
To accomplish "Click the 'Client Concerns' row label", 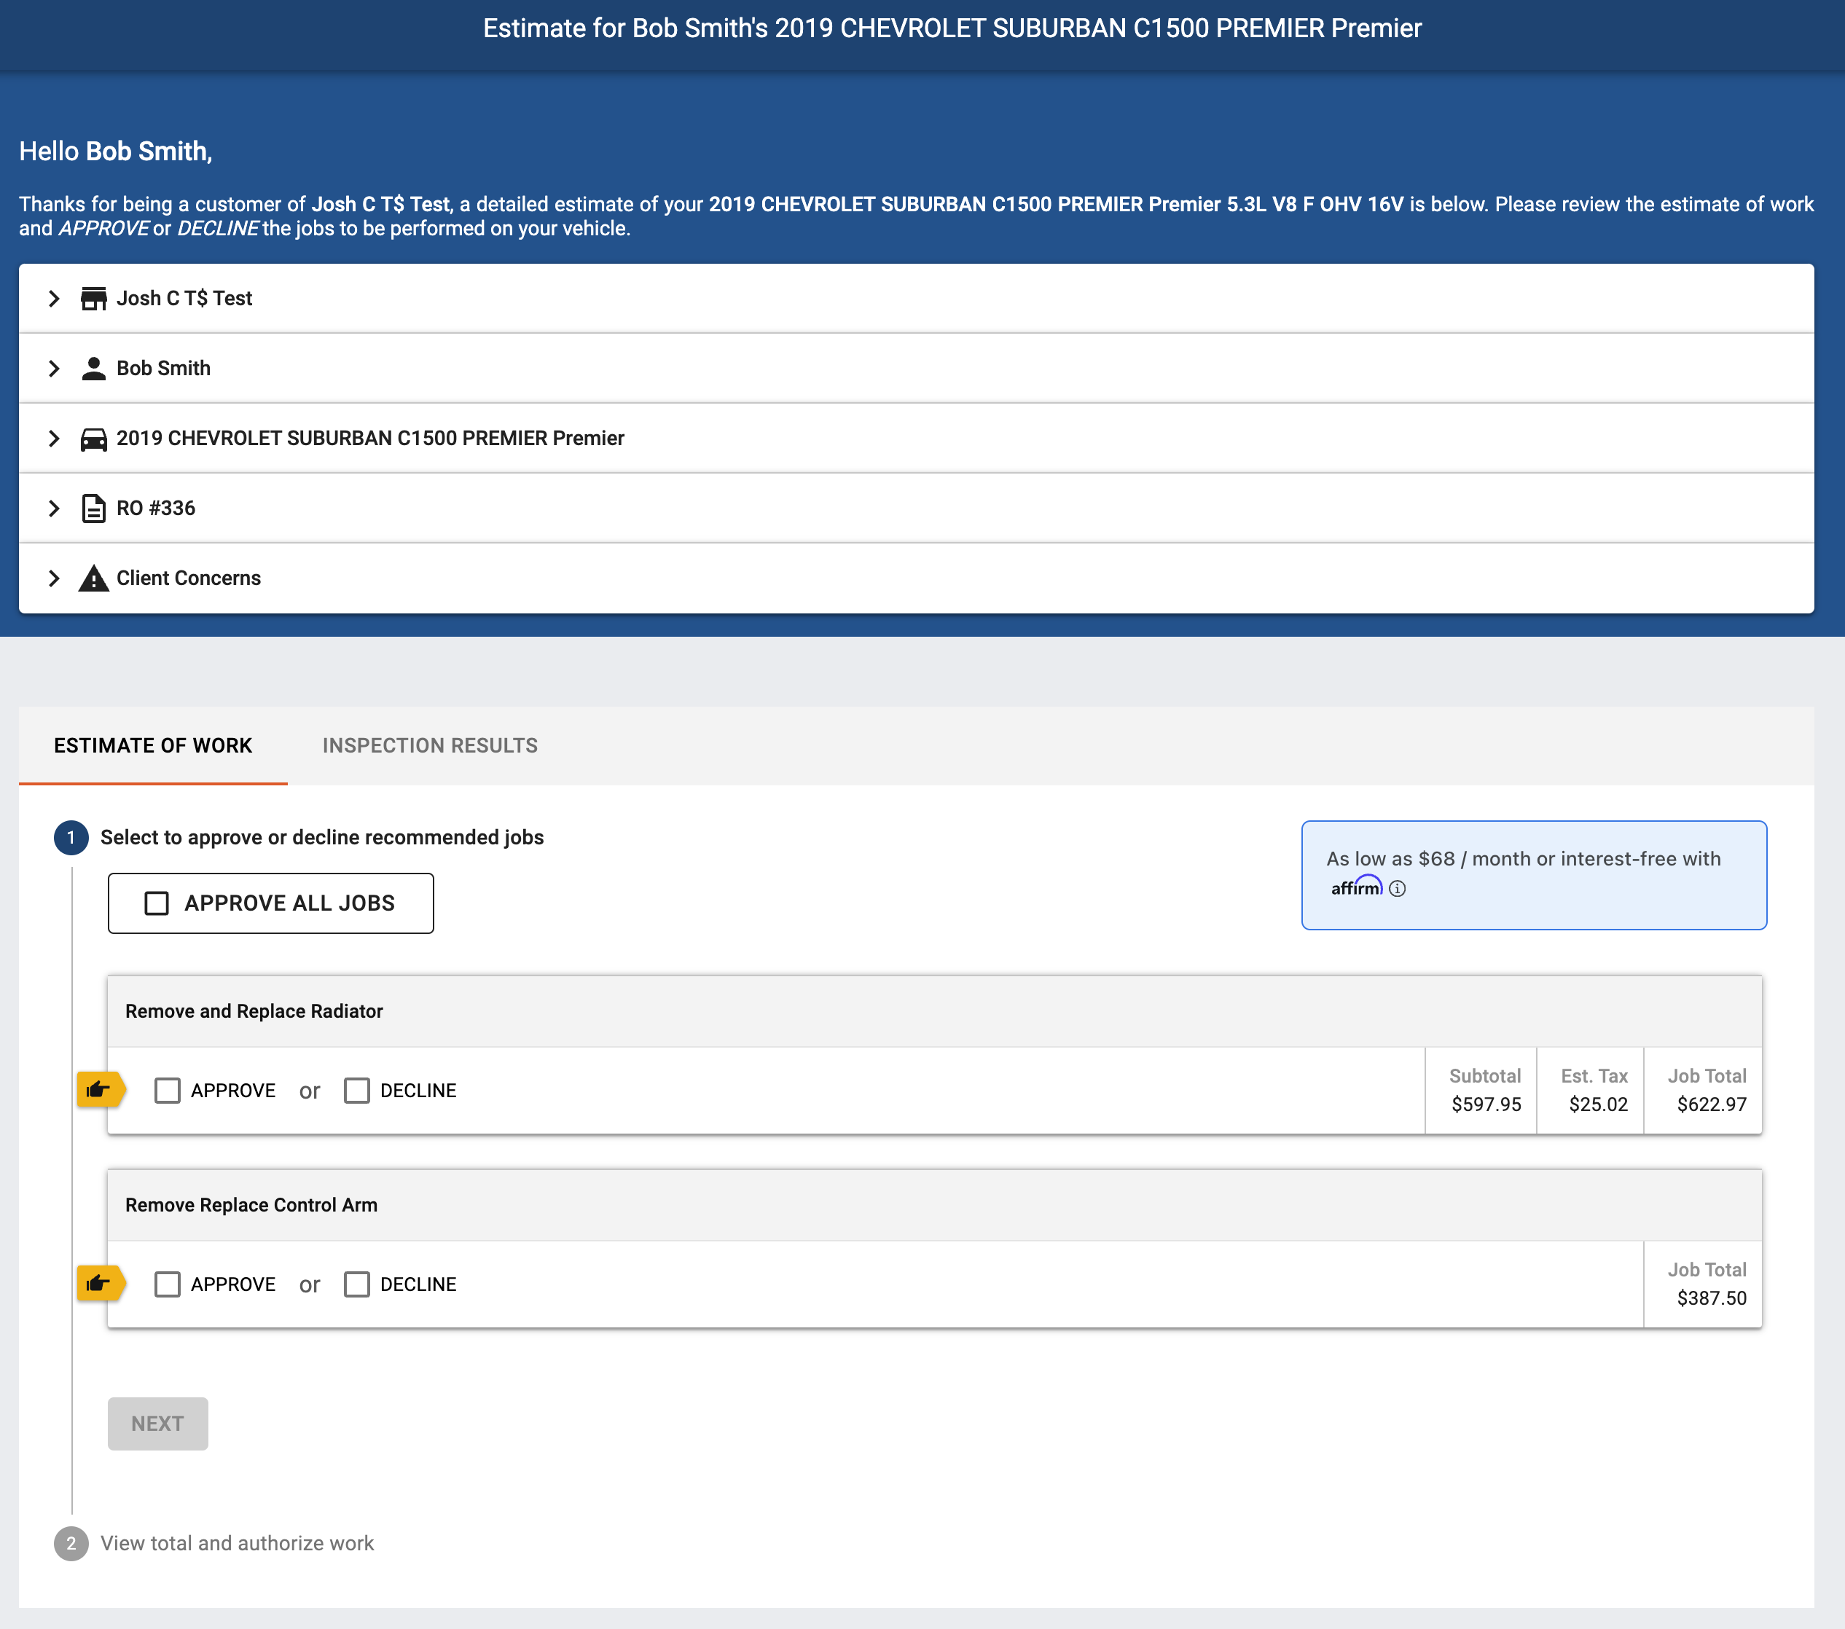I will (x=189, y=578).
